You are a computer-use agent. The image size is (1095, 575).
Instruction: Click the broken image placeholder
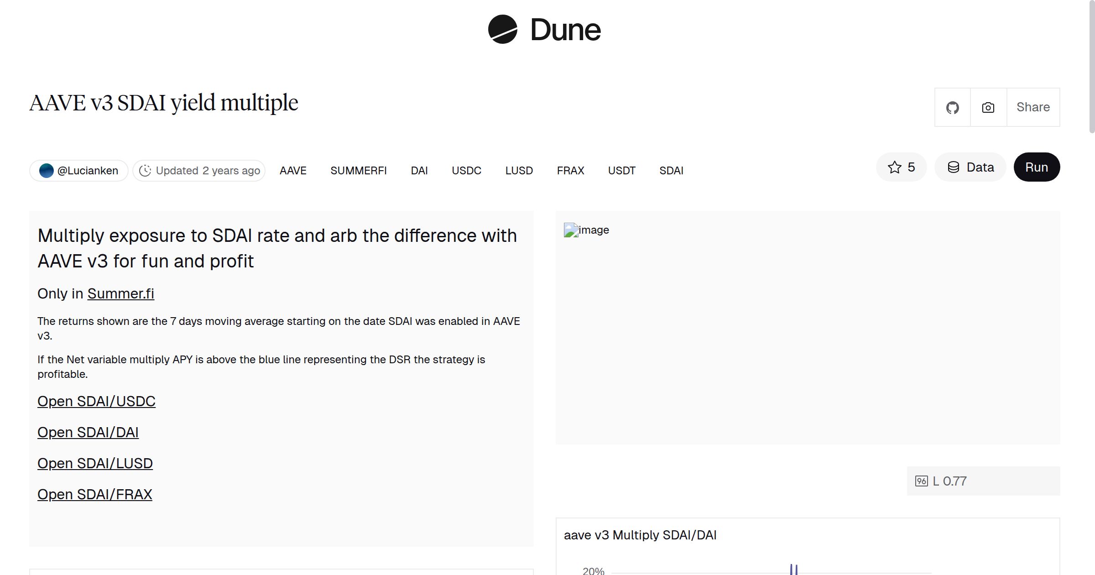(571, 230)
